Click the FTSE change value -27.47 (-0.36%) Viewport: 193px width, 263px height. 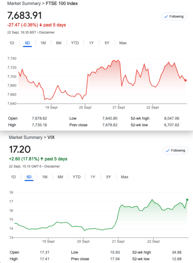click(x=23, y=25)
